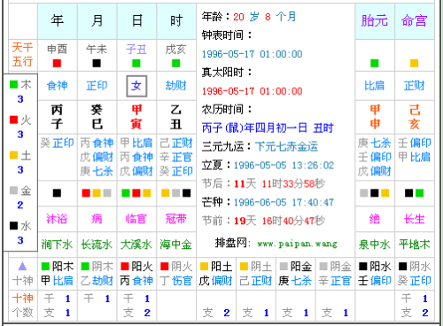Viewport: 443px width, 326px height.
Task: Click the 阴金 辛 正官 cell
Action: tap(335, 274)
